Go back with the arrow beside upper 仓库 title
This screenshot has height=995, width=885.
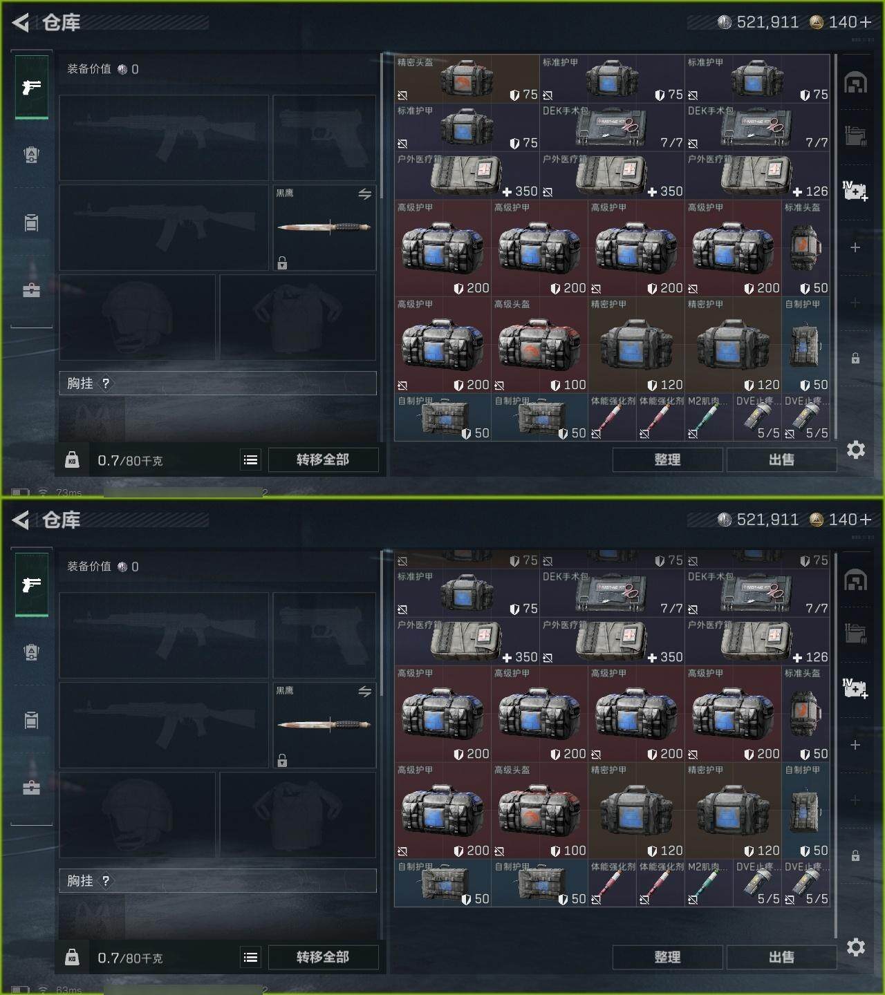[21, 23]
